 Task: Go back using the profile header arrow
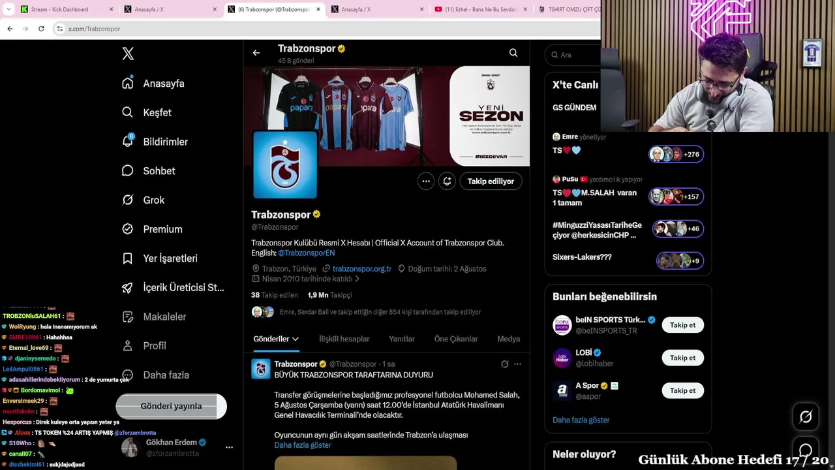(256, 53)
